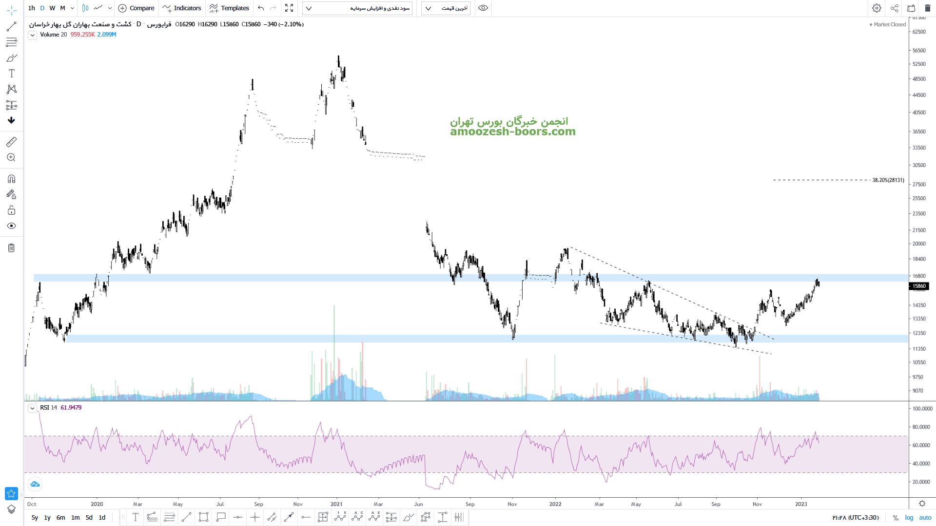Click the Compare symbol button
Image resolution: width=936 pixels, height=526 pixels.
(x=136, y=8)
